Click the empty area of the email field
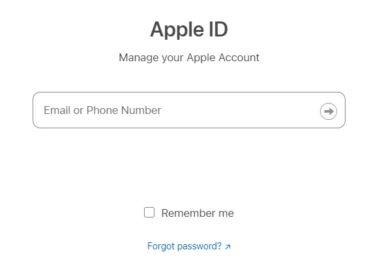The height and width of the screenshot is (267, 367). [x=239, y=110]
